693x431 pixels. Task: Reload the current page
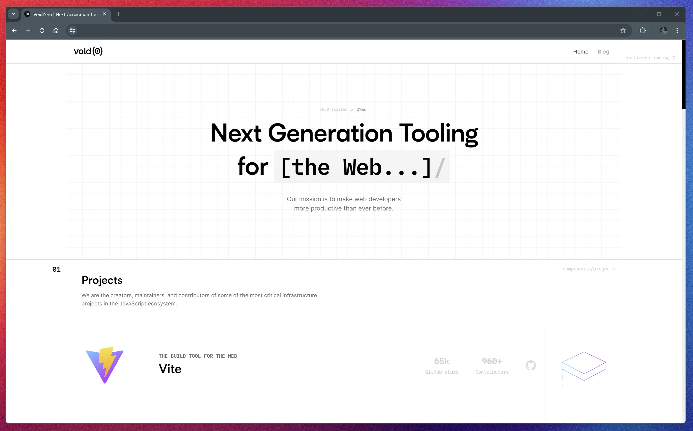click(42, 31)
